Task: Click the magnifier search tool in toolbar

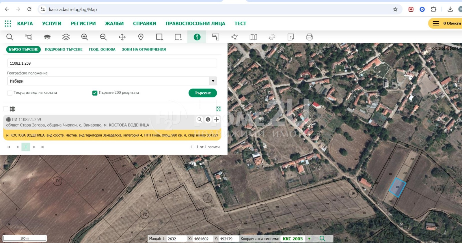Action: (x=10, y=37)
